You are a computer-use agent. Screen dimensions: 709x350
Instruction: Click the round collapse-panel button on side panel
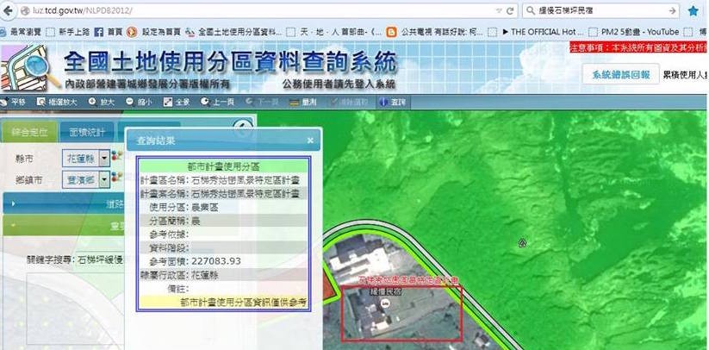pos(243,127)
